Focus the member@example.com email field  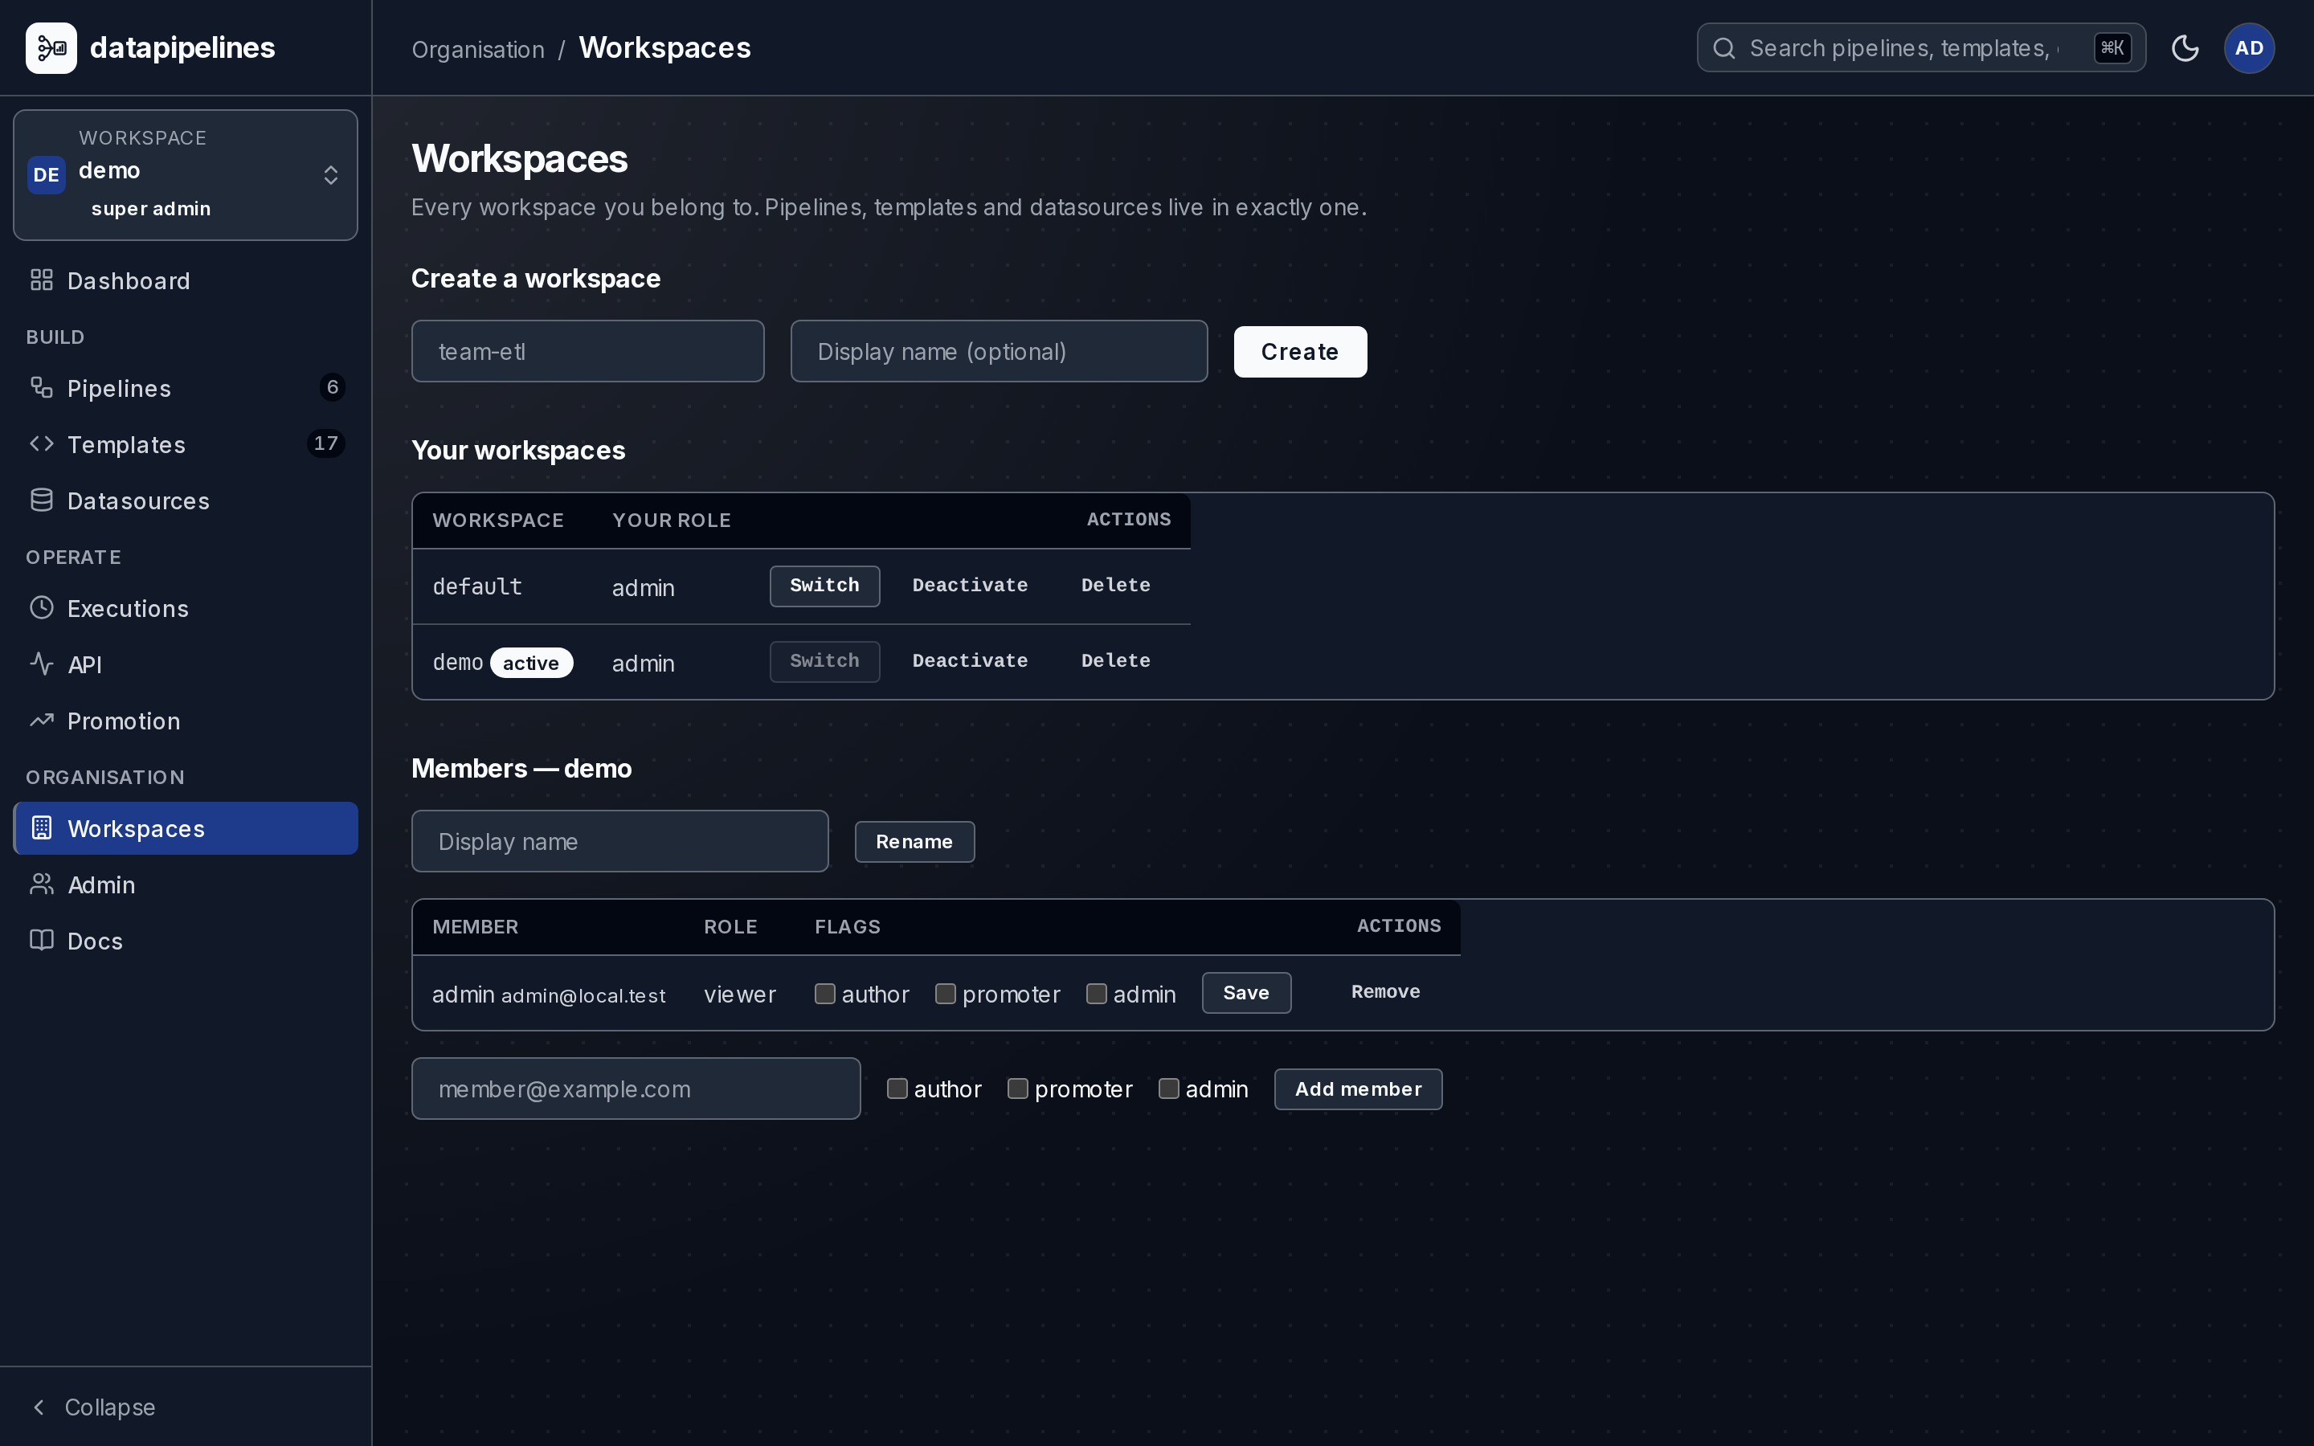636,1089
